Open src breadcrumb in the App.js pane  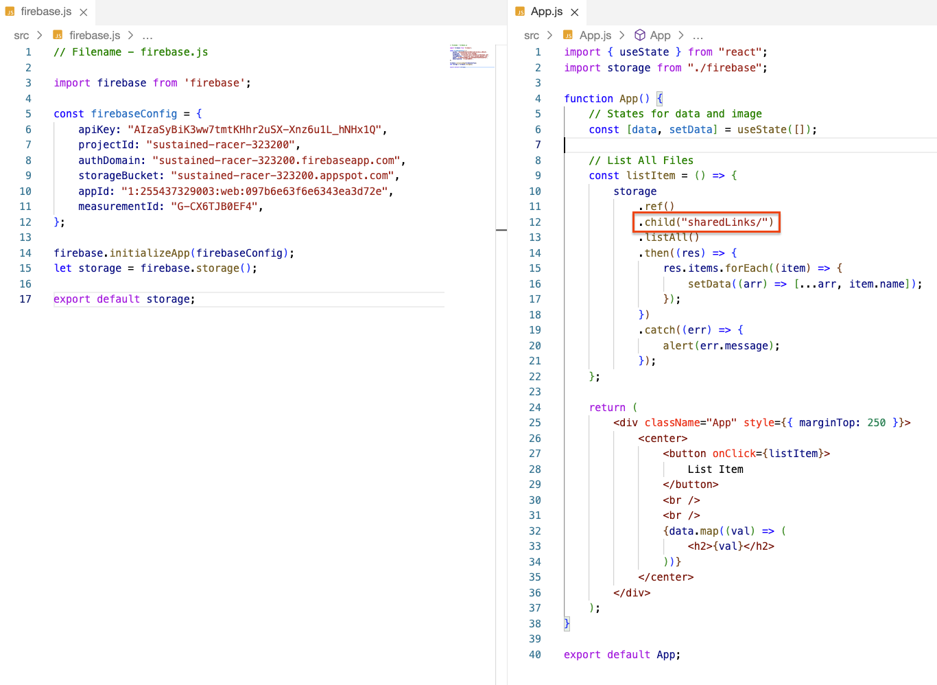click(531, 36)
